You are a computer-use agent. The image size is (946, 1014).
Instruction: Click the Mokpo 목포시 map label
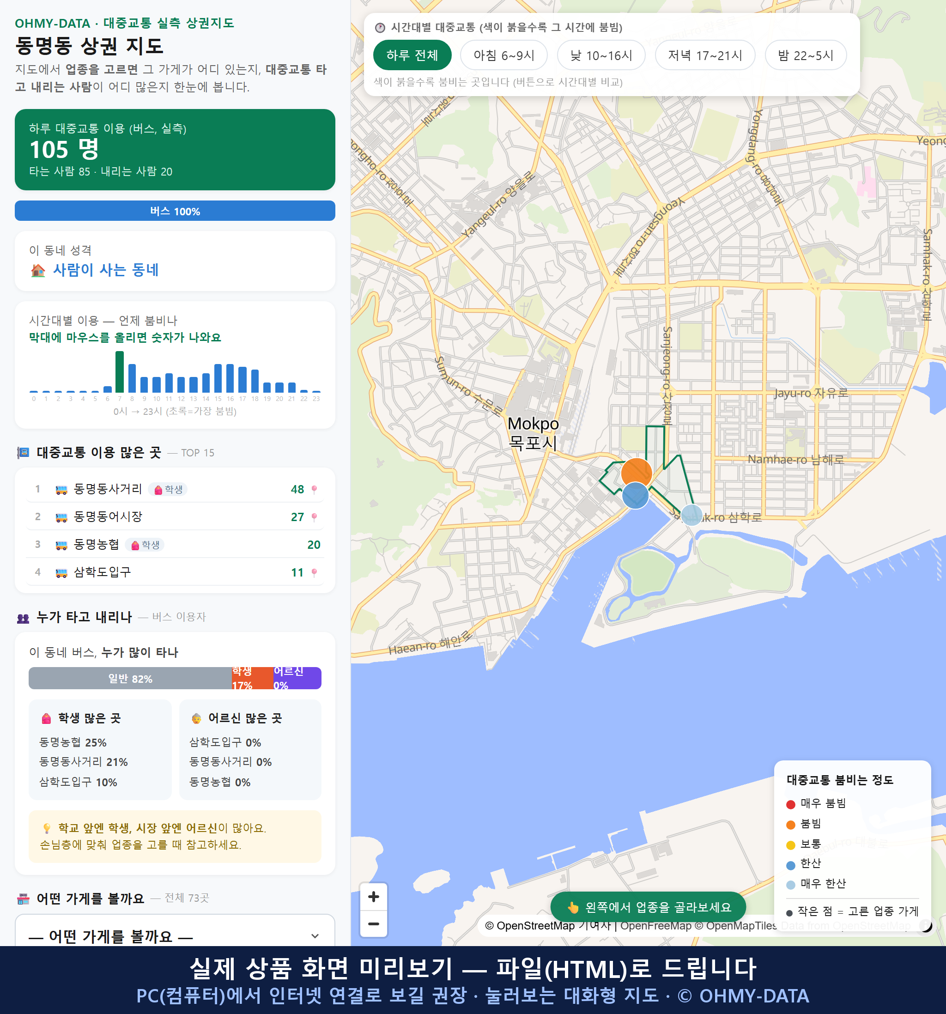coord(533,433)
